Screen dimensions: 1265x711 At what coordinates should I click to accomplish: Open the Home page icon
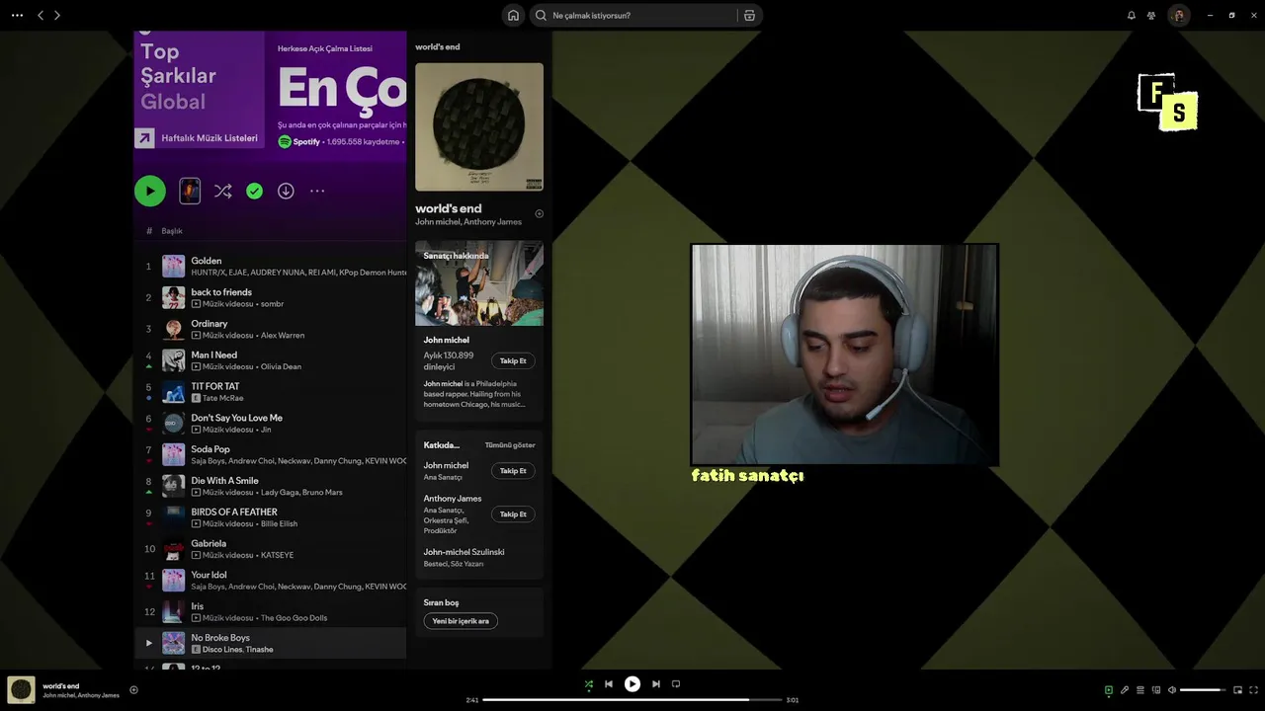(x=513, y=15)
